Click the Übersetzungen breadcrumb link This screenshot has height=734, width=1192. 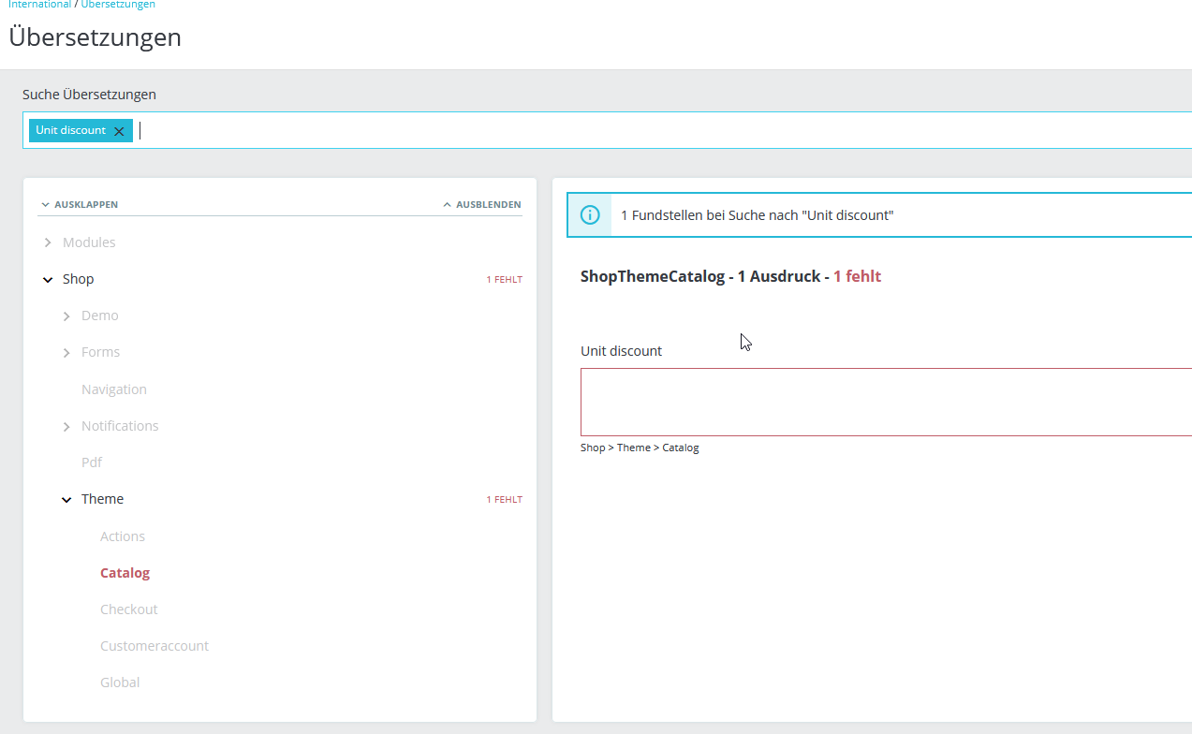(x=118, y=5)
